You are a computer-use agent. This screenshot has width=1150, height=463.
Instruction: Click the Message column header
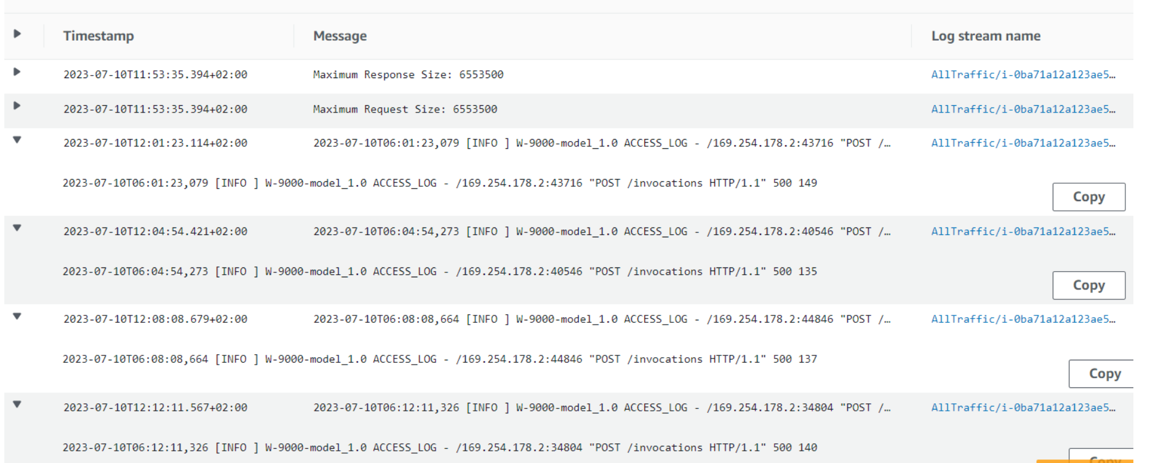(339, 36)
